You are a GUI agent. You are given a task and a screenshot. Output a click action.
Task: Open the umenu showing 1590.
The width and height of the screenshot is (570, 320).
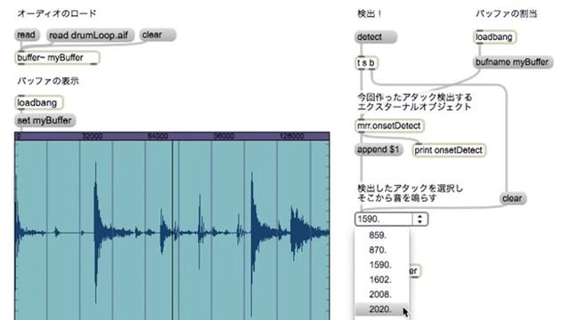click(x=391, y=220)
